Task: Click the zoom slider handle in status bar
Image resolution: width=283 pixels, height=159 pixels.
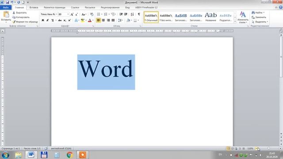Action: pos(269,148)
